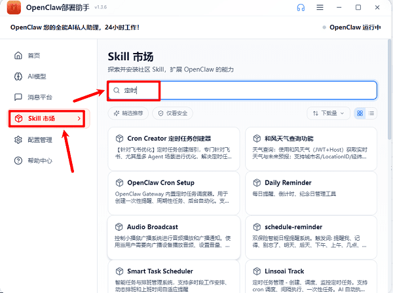
Task: Click the v1.3.6 version label
Action: click(x=100, y=7)
